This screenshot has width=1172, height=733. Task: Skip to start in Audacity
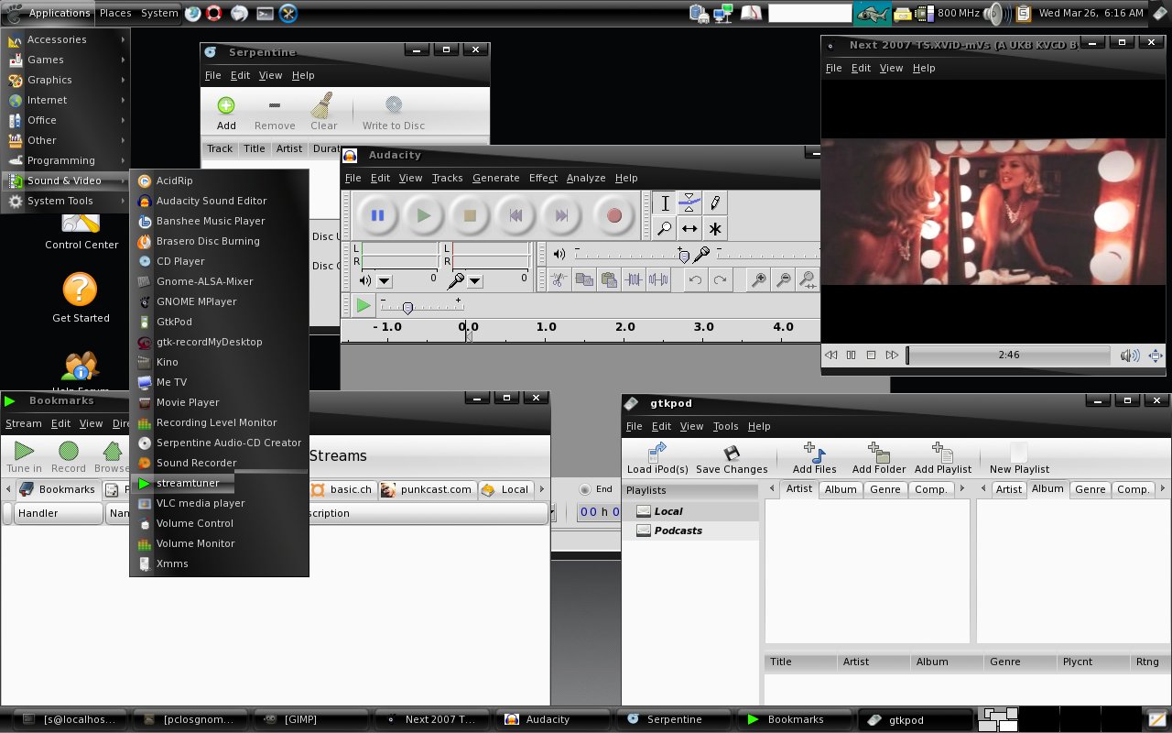515,216
